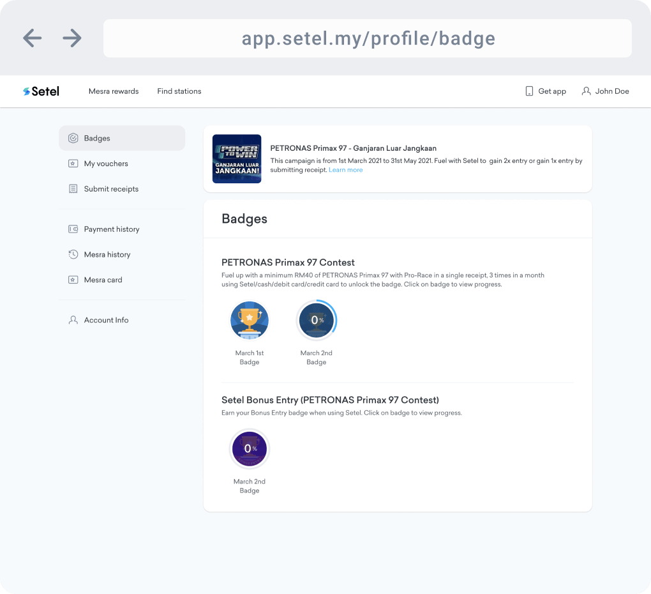Click the Power to Win campaign thumbnail
The height and width of the screenshot is (594, 651).
coord(237,158)
